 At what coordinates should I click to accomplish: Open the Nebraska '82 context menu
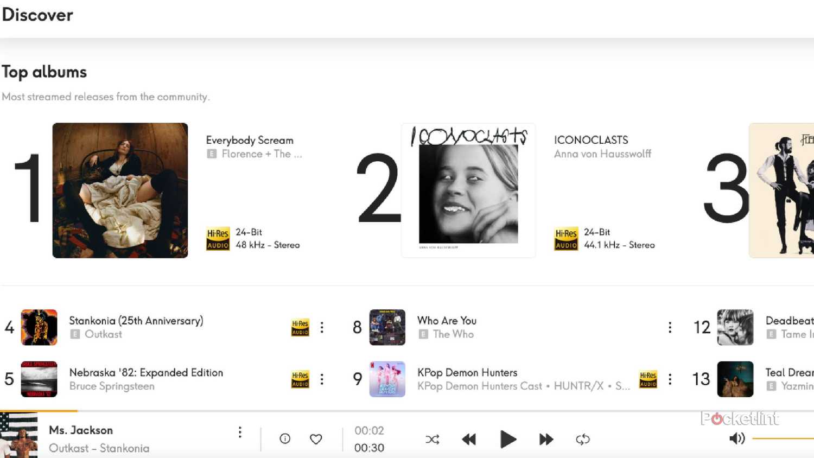click(322, 379)
